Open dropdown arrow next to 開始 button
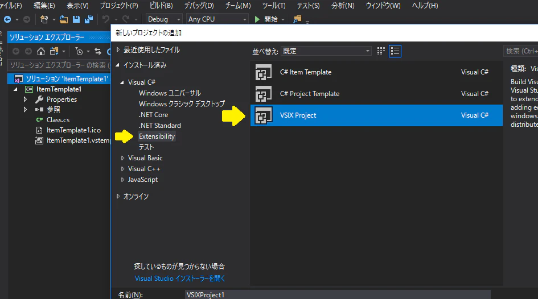The image size is (538, 299). 283,19
